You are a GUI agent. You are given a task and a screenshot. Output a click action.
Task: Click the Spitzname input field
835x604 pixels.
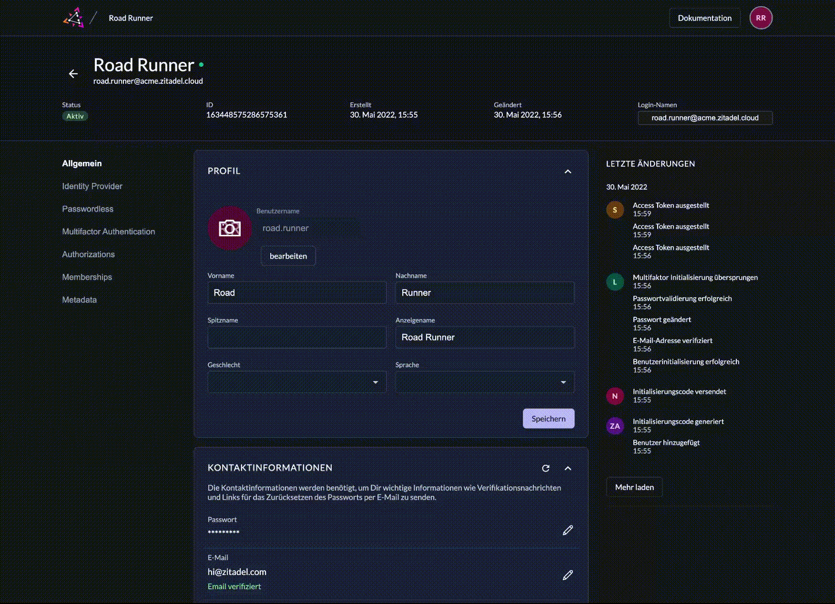296,337
